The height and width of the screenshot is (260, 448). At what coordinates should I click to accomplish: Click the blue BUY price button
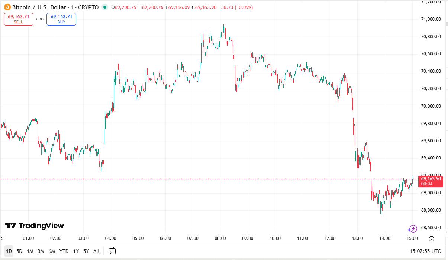click(61, 19)
